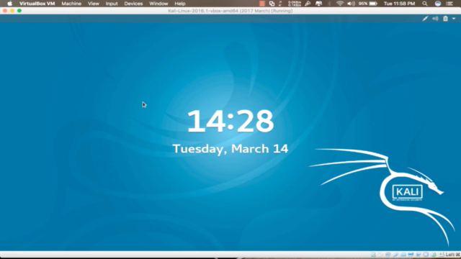Click the optical drive status indicator

tap(381, 254)
